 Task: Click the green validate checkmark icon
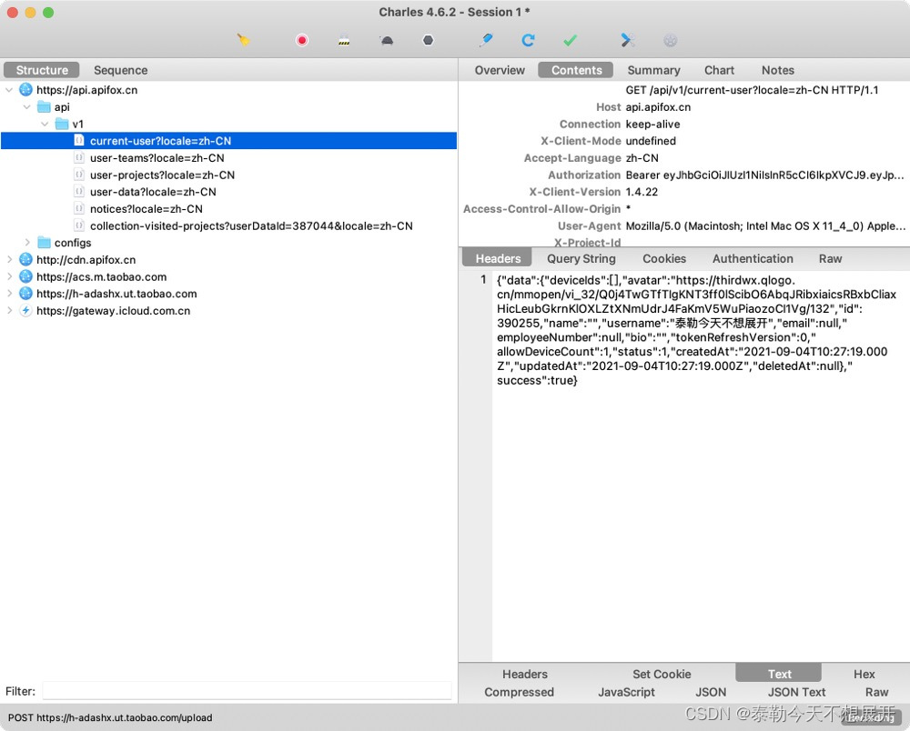click(x=570, y=40)
